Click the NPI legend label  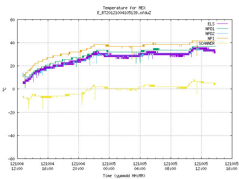211,38
